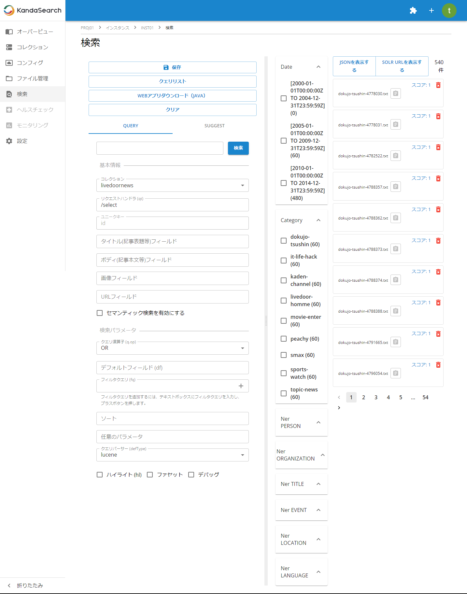This screenshot has width=467, height=594.
Task: Go to next results page arrow
Action: pos(339,408)
